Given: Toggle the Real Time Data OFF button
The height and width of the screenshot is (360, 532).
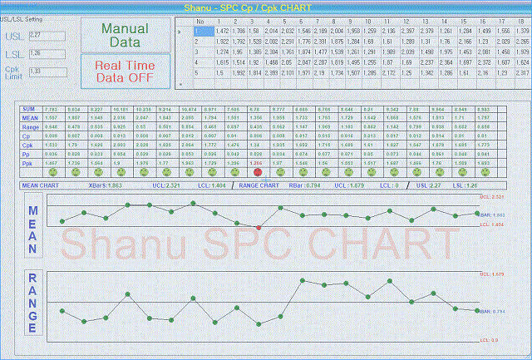Looking at the screenshot, I should coord(126,72).
